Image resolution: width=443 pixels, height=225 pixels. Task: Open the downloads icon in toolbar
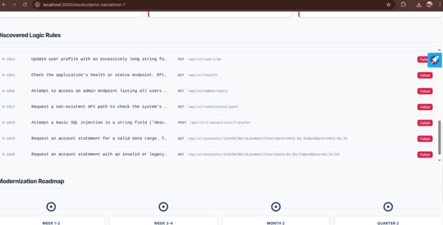click(419, 4)
